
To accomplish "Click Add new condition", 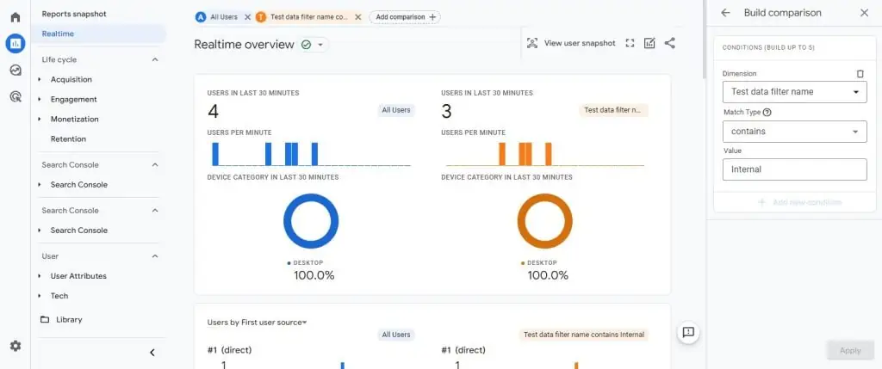I will point(800,202).
